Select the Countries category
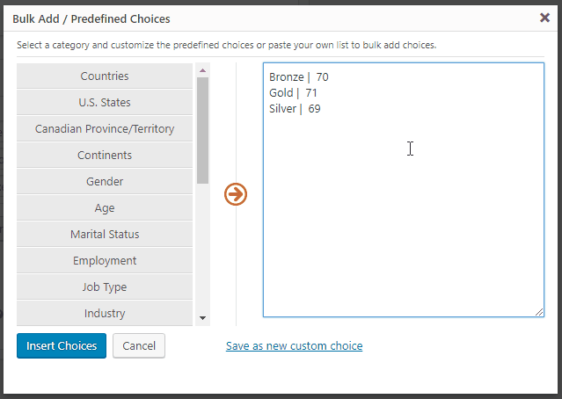This screenshot has width=562, height=399. point(105,76)
